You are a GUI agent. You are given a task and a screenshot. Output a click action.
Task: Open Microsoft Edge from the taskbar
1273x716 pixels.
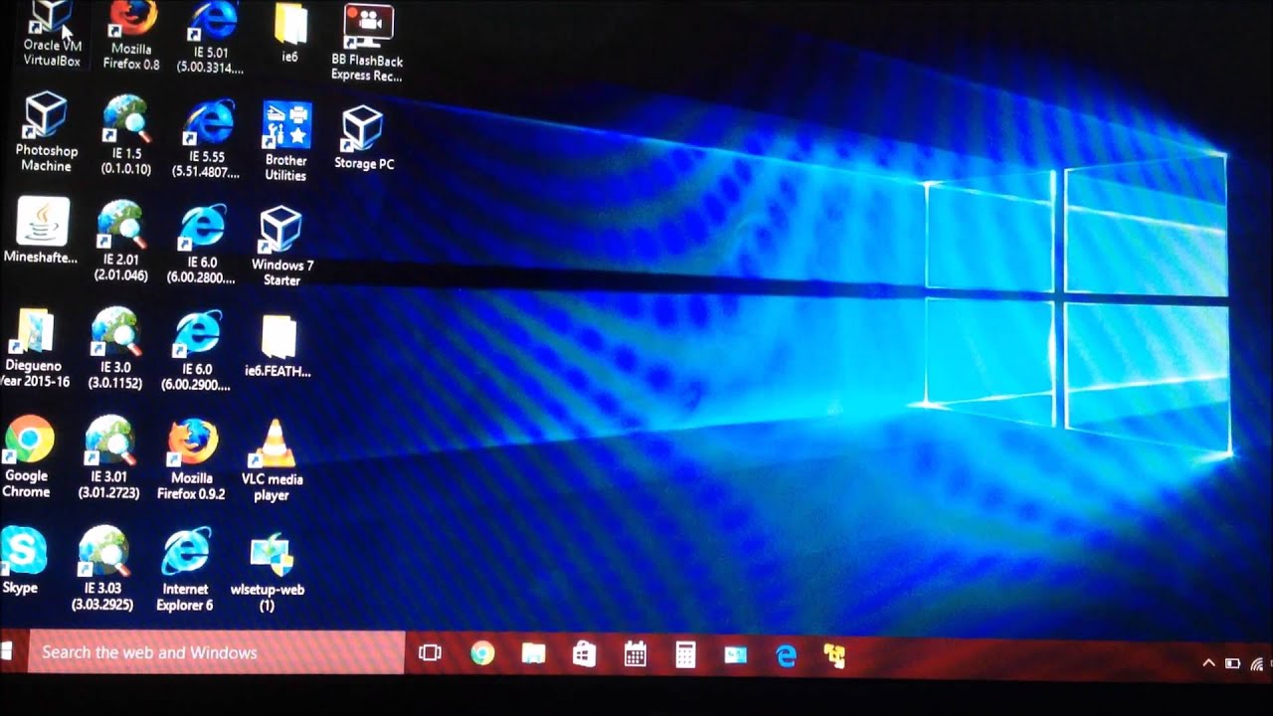coord(786,654)
